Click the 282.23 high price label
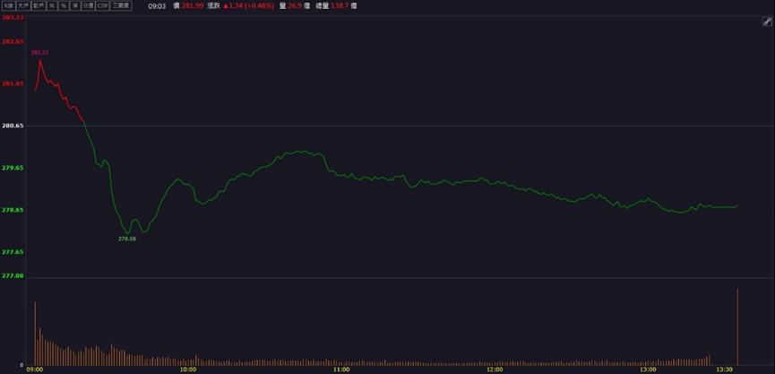This screenshot has width=775, height=374. pyautogui.click(x=39, y=52)
